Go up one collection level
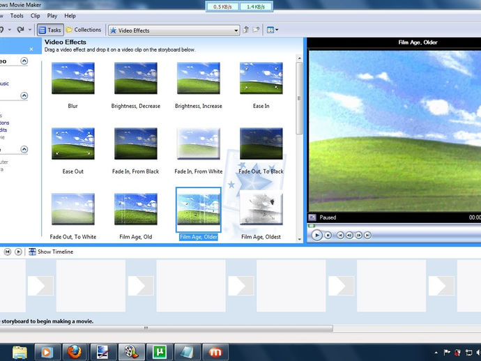The image size is (481, 361). [245, 30]
